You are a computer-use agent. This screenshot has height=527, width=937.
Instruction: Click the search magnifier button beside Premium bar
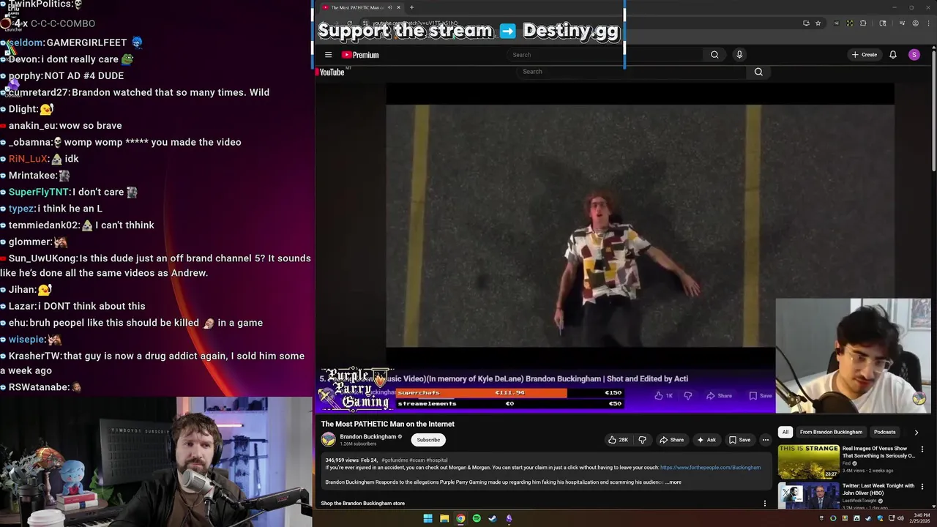[714, 55]
